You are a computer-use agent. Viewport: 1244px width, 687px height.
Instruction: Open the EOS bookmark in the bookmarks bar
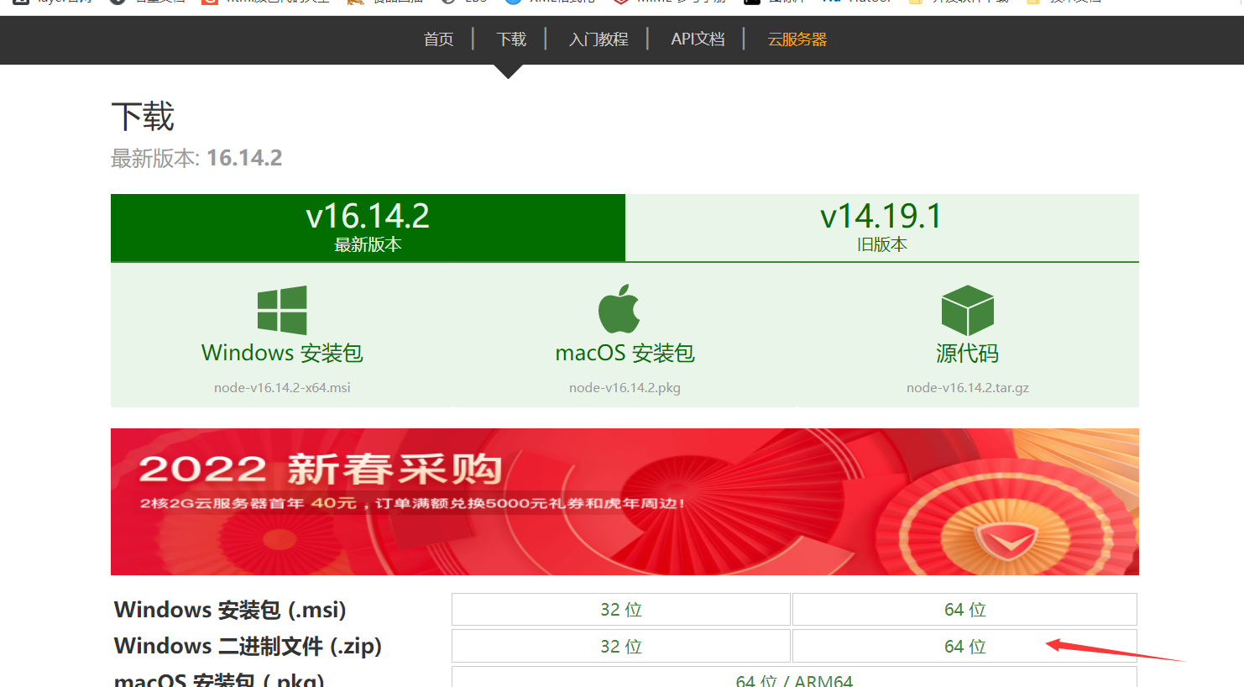pyautogui.click(x=470, y=2)
